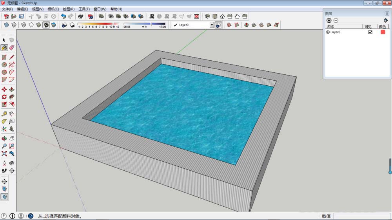
Task: Click the Add Layer plus icon
Action: (x=329, y=20)
